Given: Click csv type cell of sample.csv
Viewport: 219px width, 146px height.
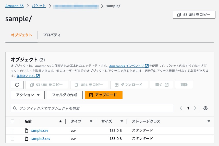Looking at the screenshot, I should point(73,131).
